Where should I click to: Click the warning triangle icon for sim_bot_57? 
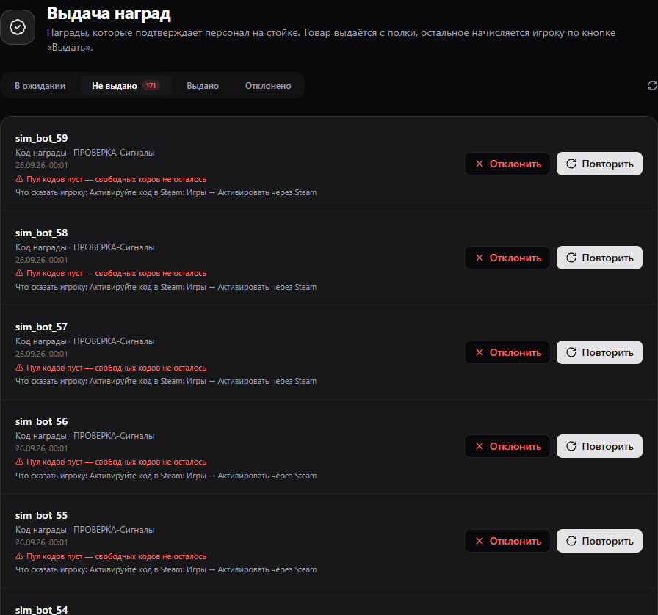19,368
